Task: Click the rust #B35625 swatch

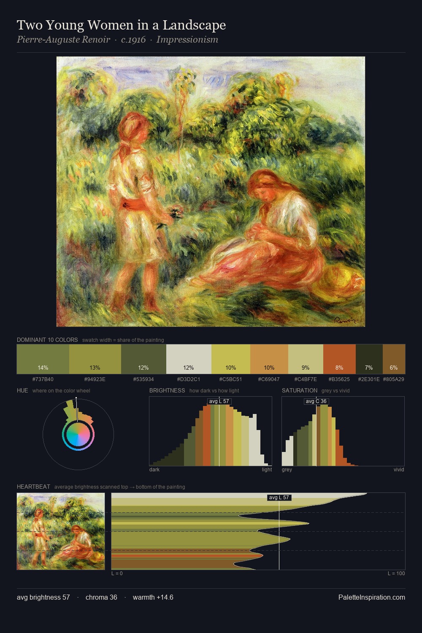Action: point(339,359)
